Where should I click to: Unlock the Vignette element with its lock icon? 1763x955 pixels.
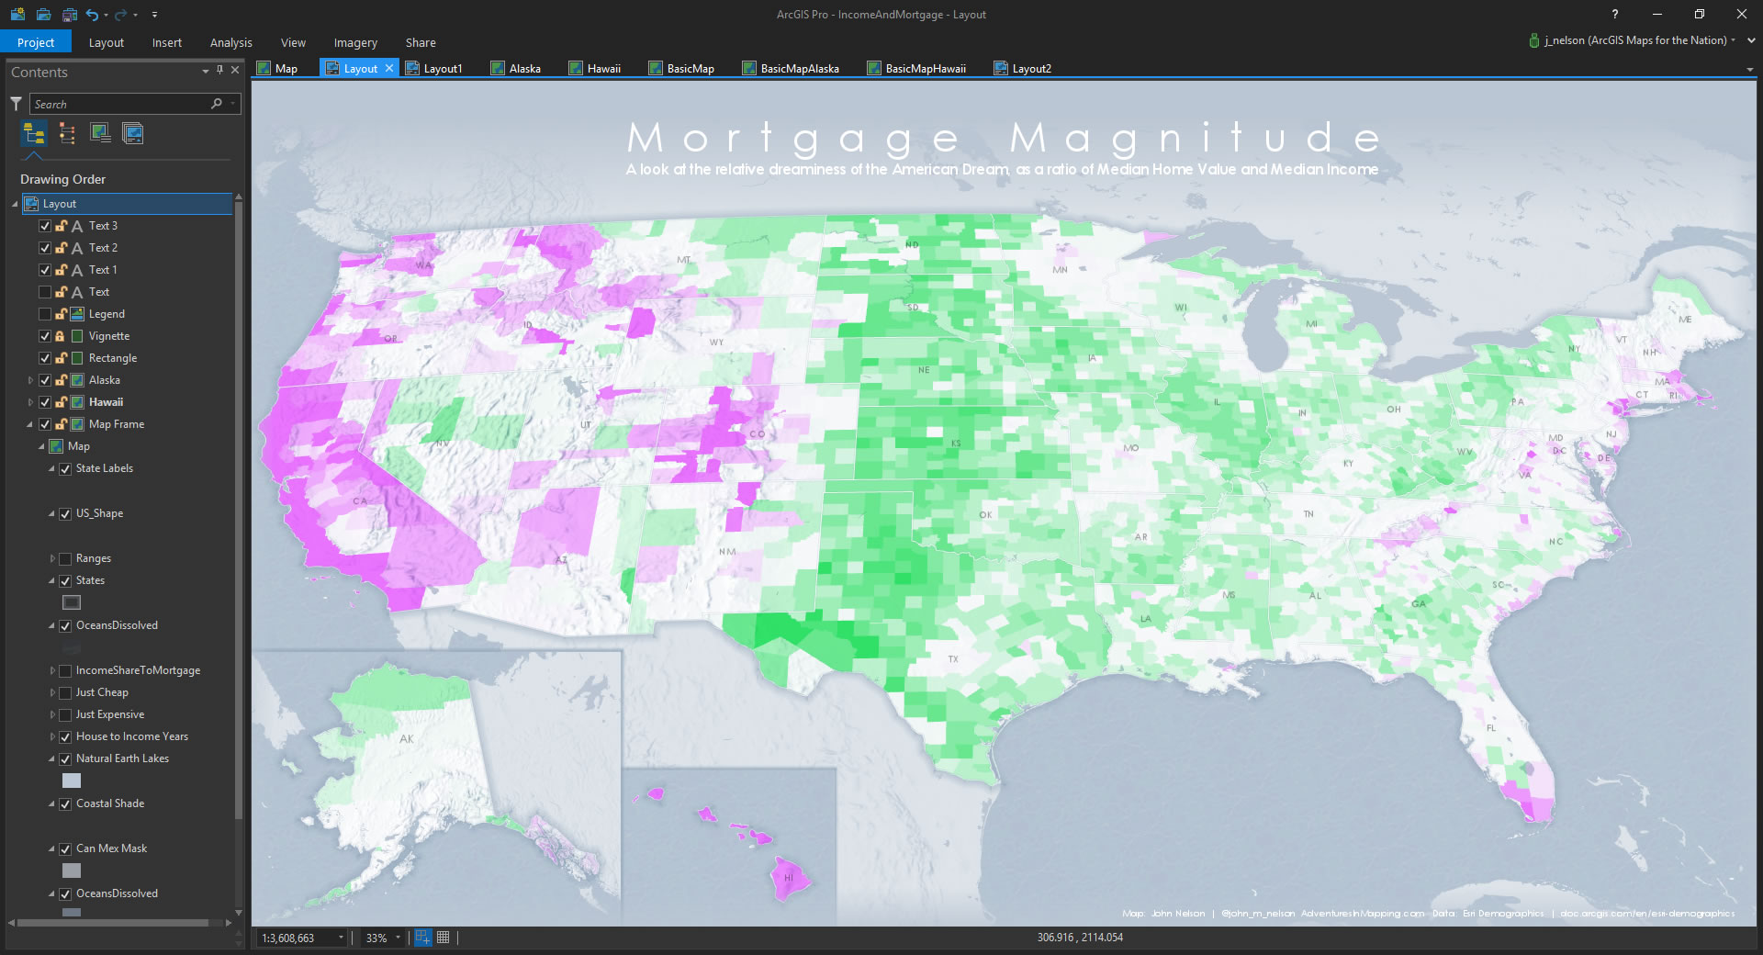[61, 336]
